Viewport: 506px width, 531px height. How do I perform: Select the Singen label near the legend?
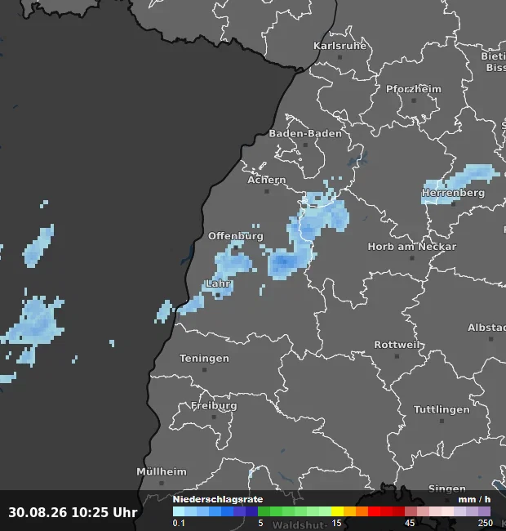pyautogui.click(x=446, y=489)
